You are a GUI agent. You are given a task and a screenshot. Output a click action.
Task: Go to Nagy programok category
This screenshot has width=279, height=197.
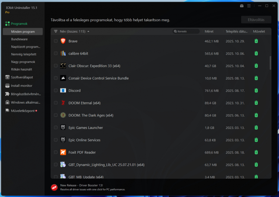click(x=23, y=62)
